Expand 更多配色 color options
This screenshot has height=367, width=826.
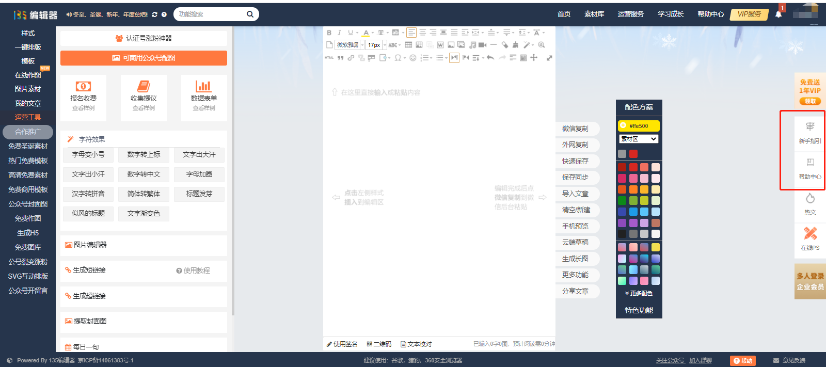tap(639, 293)
